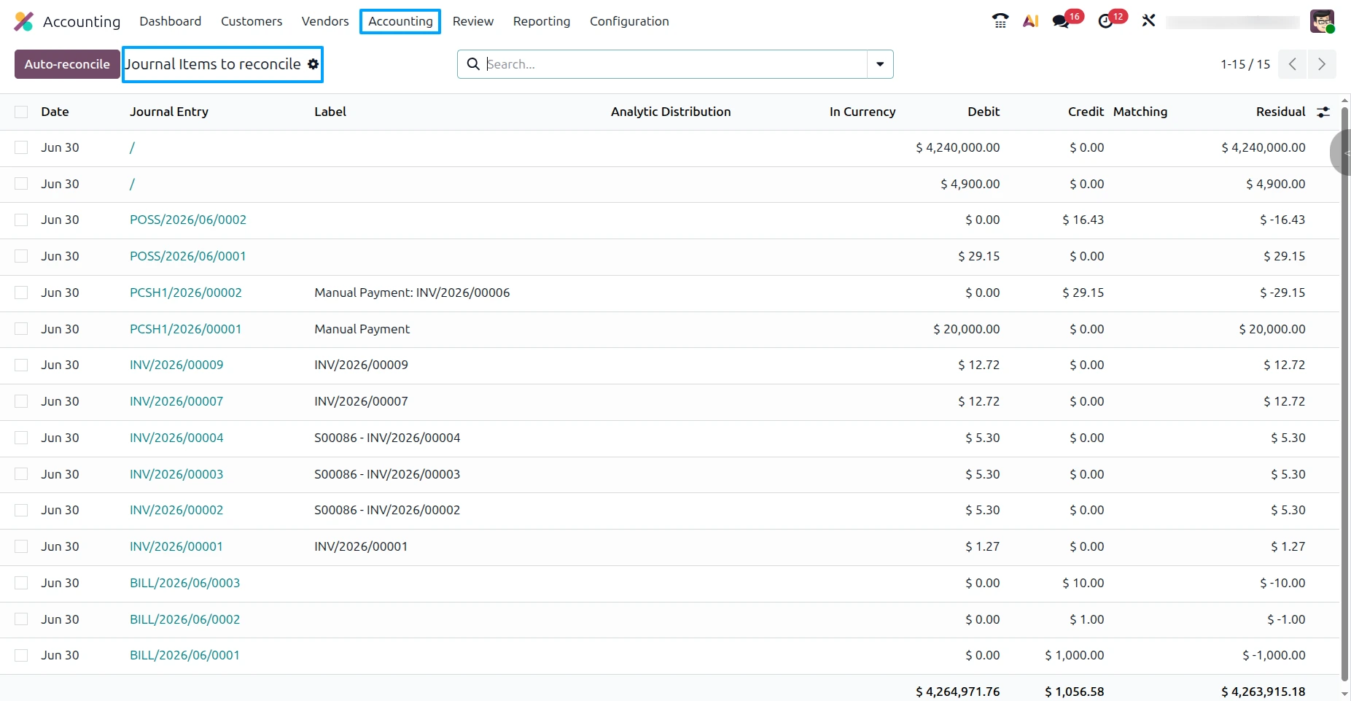The width and height of the screenshot is (1351, 701).
Task: Open the activities clock icon
Action: click(1105, 21)
